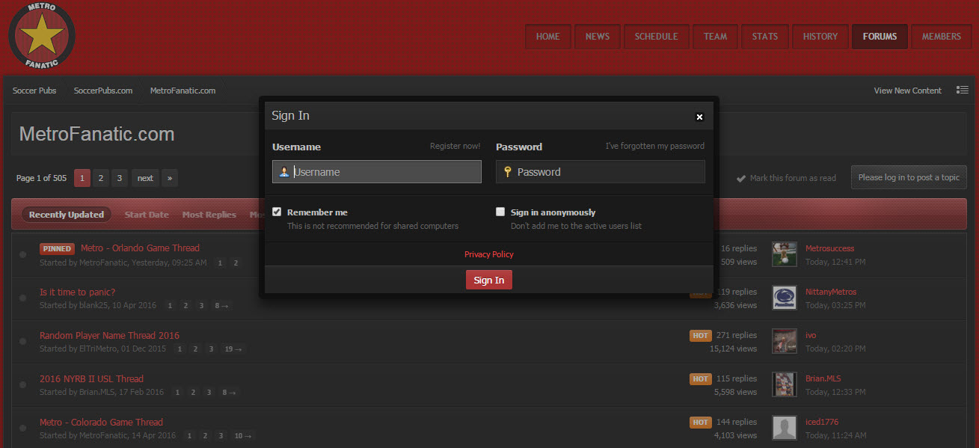Click Brian.MLS avatar thumbnail
The image size is (979, 448).
[785, 384]
